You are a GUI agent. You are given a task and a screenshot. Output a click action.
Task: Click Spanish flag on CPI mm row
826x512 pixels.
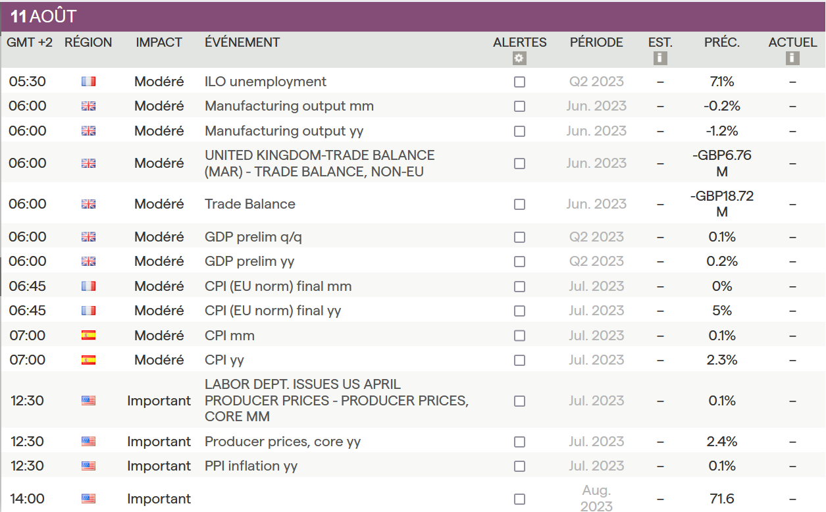[x=89, y=336]
